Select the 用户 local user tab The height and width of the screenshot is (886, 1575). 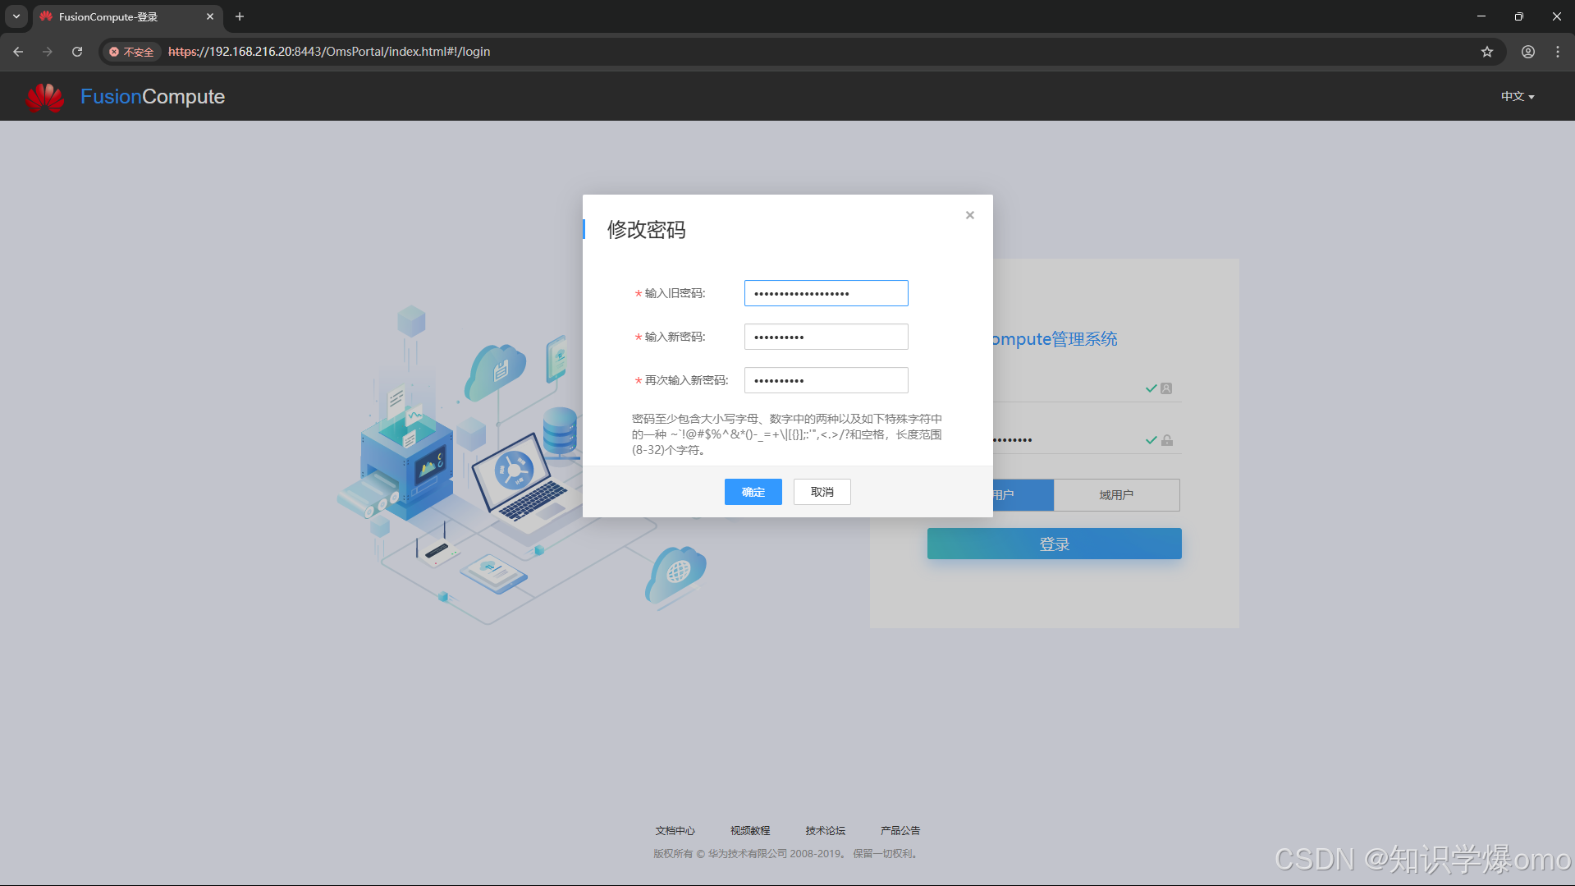pyautogui.click(x=1023, y=495)
